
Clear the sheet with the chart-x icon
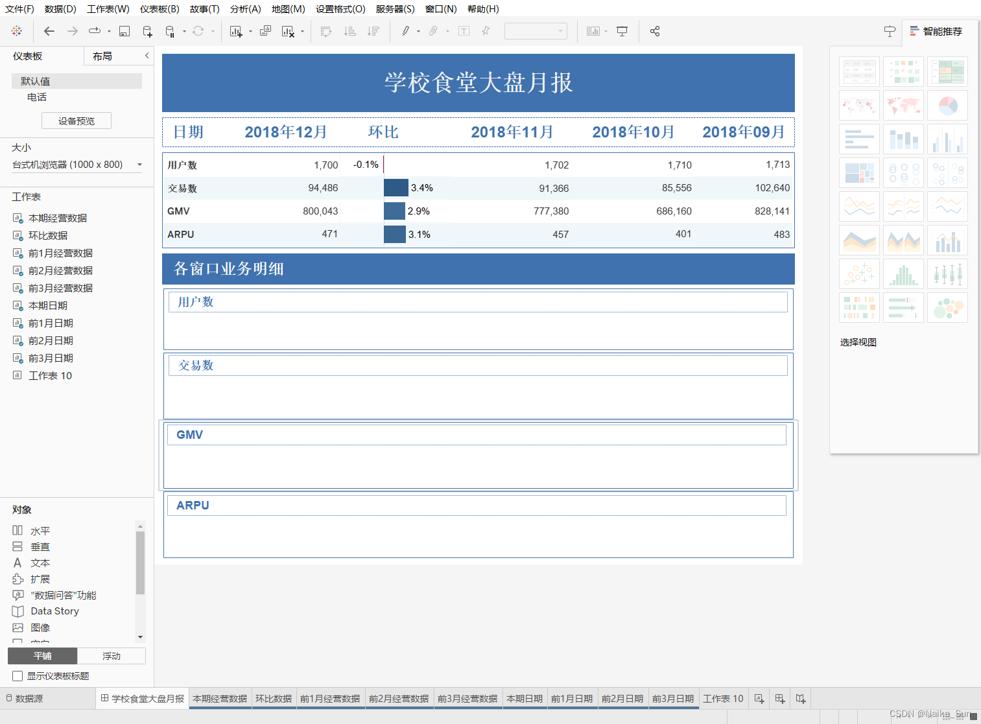289,31
